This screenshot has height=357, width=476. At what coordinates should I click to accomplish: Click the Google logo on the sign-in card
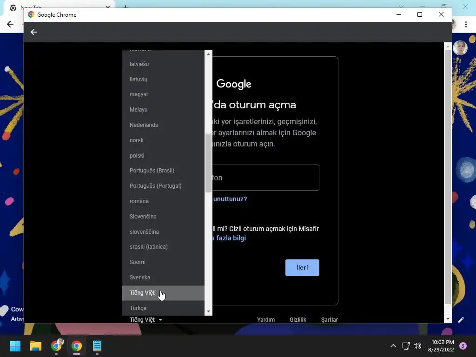(x=234, y=84)
